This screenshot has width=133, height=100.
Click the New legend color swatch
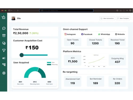(x=49, y=62)
